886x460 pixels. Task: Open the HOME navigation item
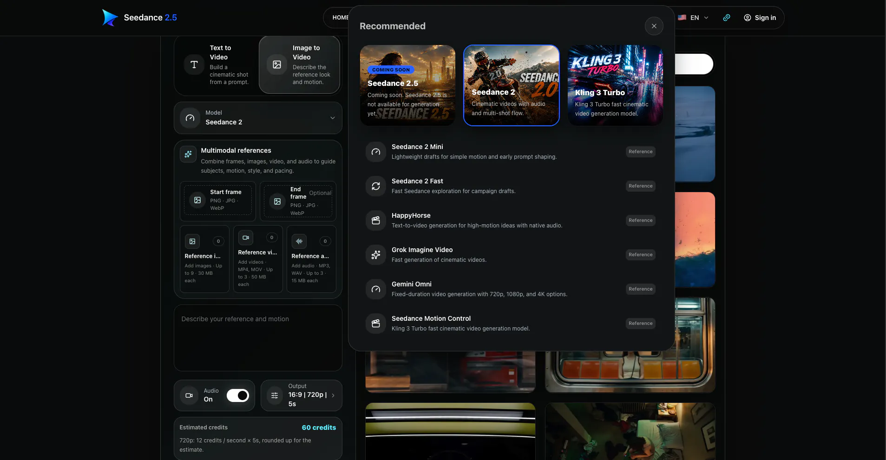[340, 18]
